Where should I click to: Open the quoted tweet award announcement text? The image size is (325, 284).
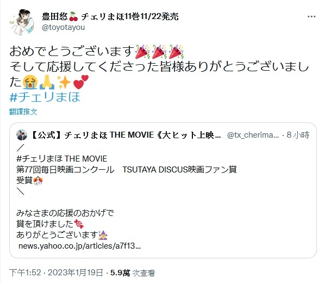click(127, 170)
